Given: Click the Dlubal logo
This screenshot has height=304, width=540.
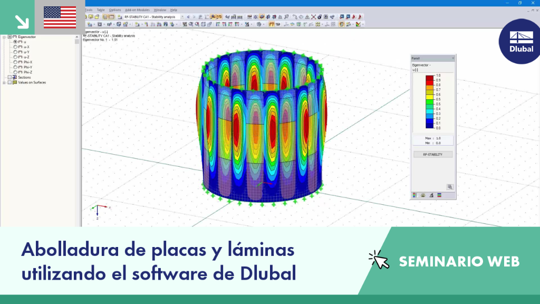Looking at the screenshot, I should (x=520, y=42).
